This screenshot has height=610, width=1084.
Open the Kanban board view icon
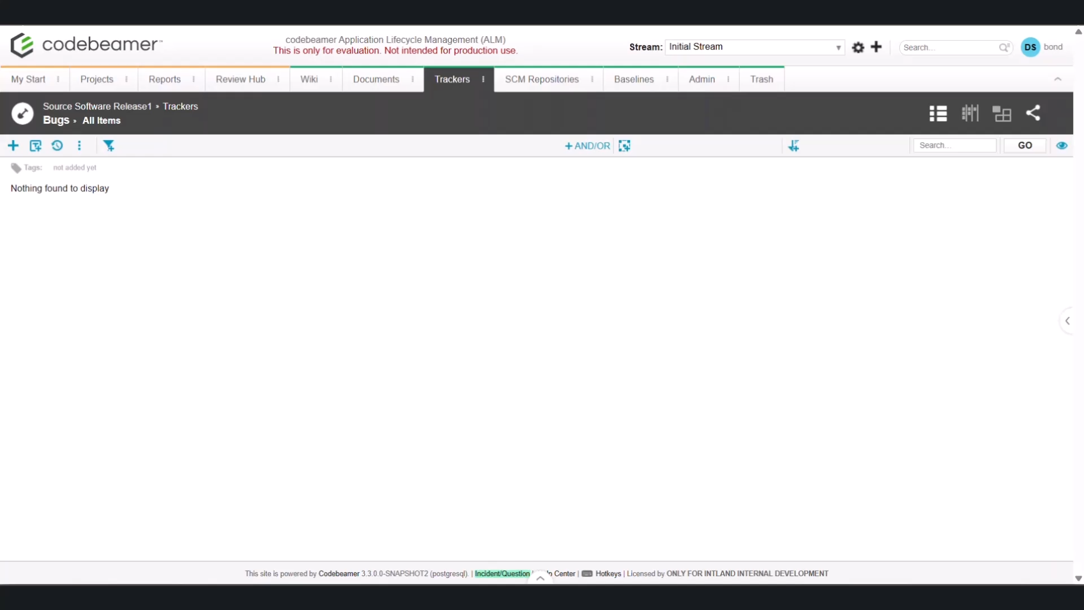pyautogui.click(x=971, y=114)
